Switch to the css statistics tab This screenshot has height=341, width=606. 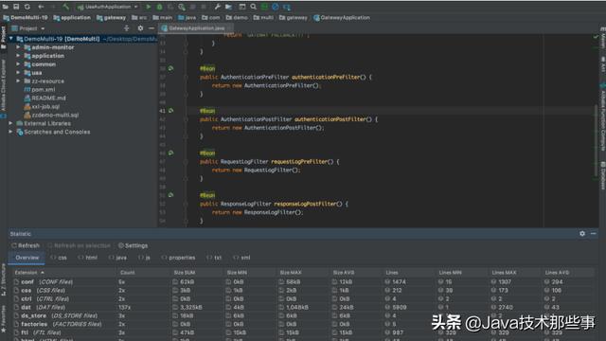coord(59,258)
